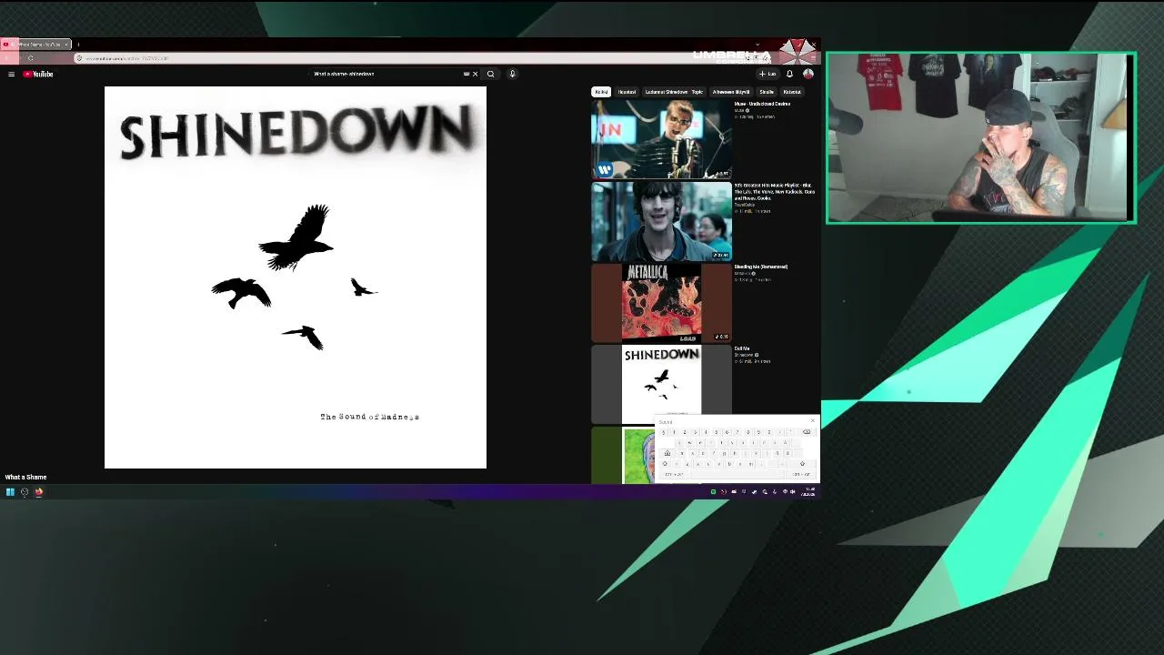
Task: Close the What a Shame YouTube tab
Action: tap(66, 44)
